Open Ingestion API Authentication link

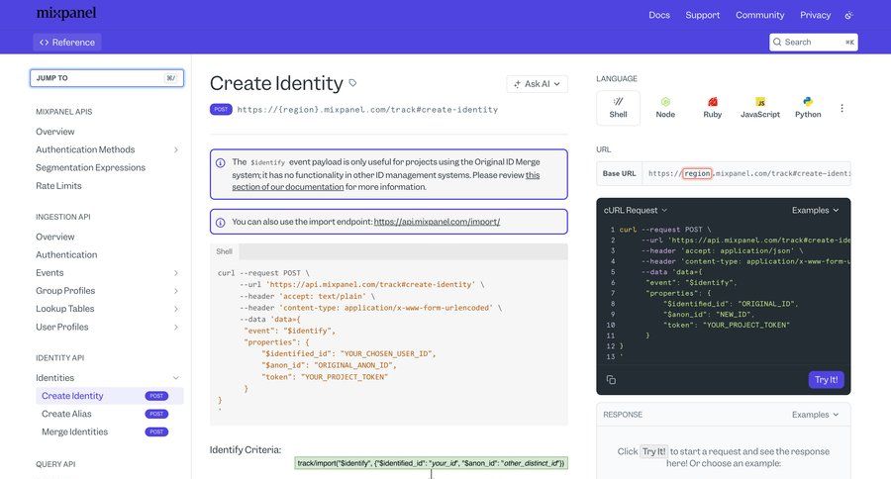tap(66, 255)
